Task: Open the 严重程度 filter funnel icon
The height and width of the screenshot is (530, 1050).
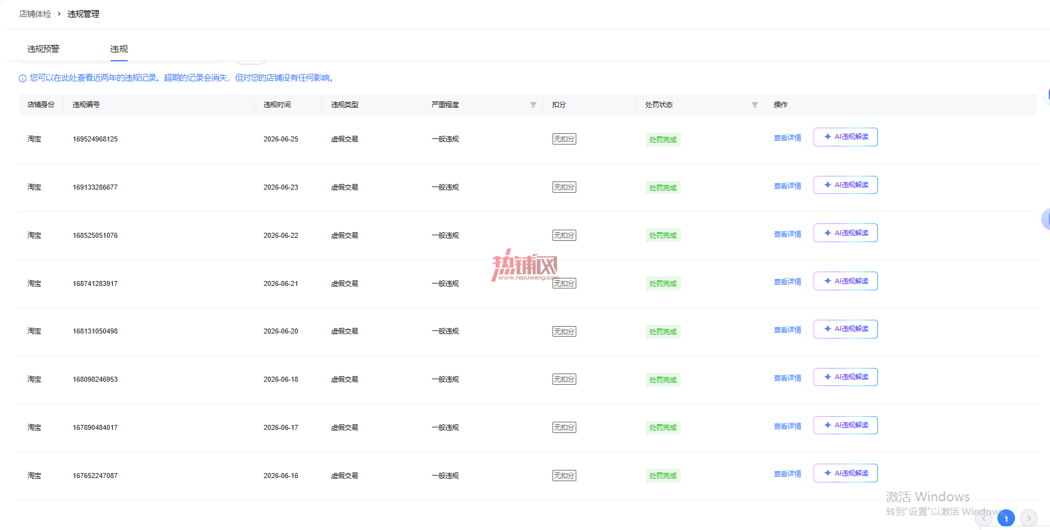Action: click(533, 105)
